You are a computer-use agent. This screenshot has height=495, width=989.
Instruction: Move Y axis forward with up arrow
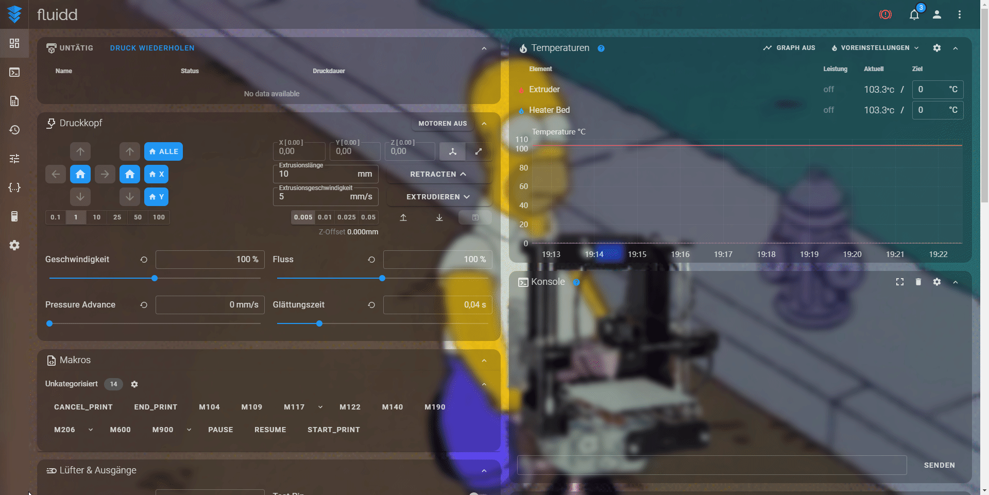click(80, 151)
